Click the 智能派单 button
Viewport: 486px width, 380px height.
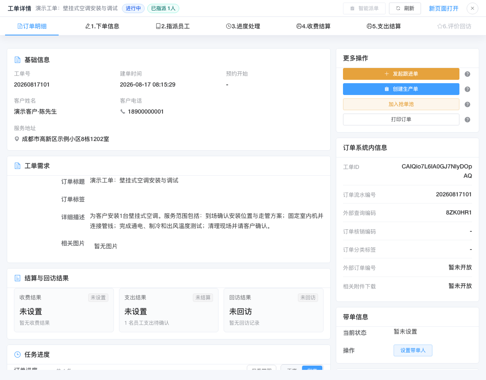(364, 8)
